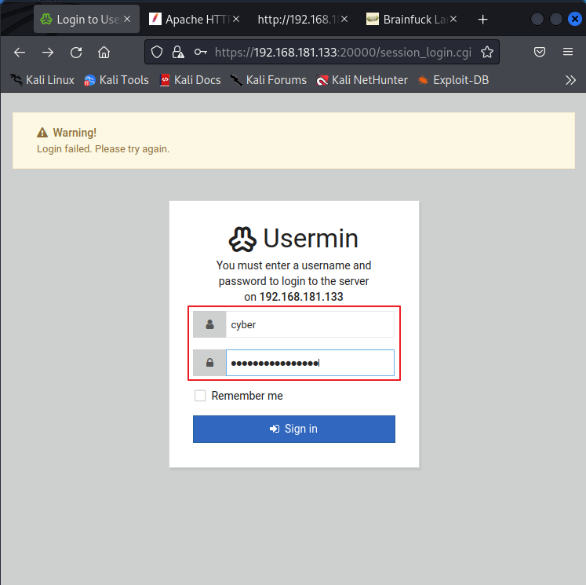Open the Kali Docs bookmark
The image size is (586, 585).
point(190,80)
